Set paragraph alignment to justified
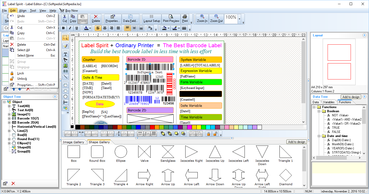 [118, 28]
